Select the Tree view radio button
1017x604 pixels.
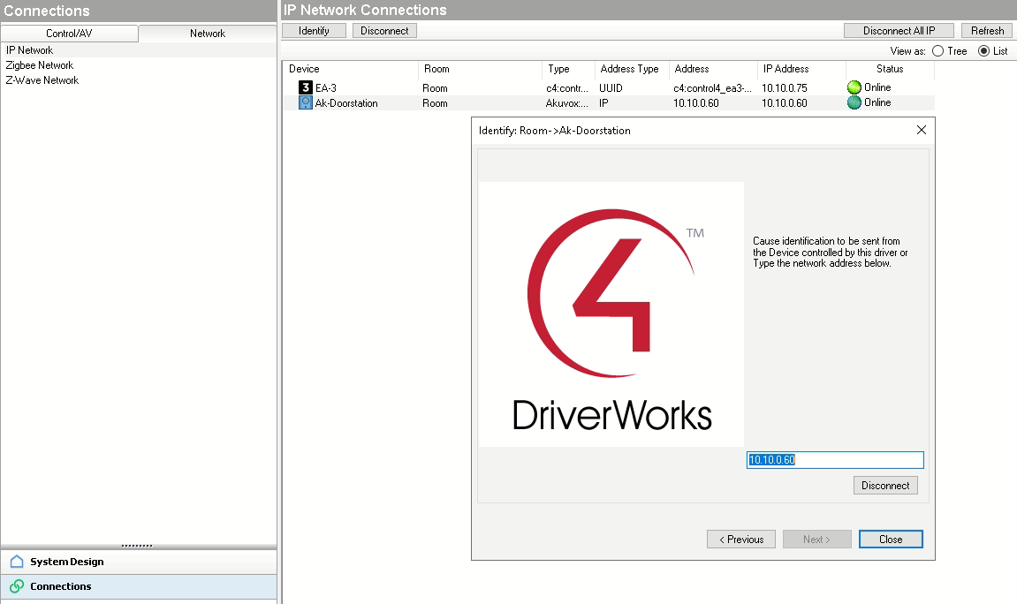coord(937,51)
